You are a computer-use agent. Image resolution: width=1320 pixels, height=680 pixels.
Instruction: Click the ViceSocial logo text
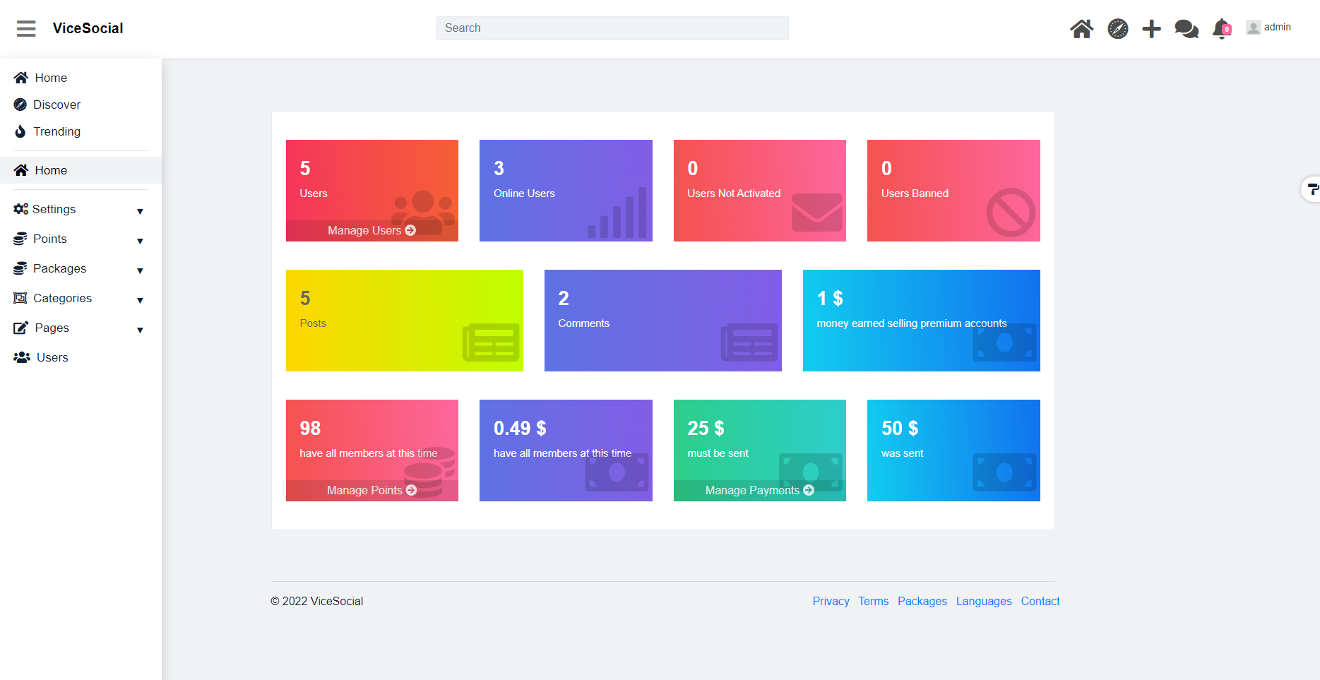coord(88,28)
